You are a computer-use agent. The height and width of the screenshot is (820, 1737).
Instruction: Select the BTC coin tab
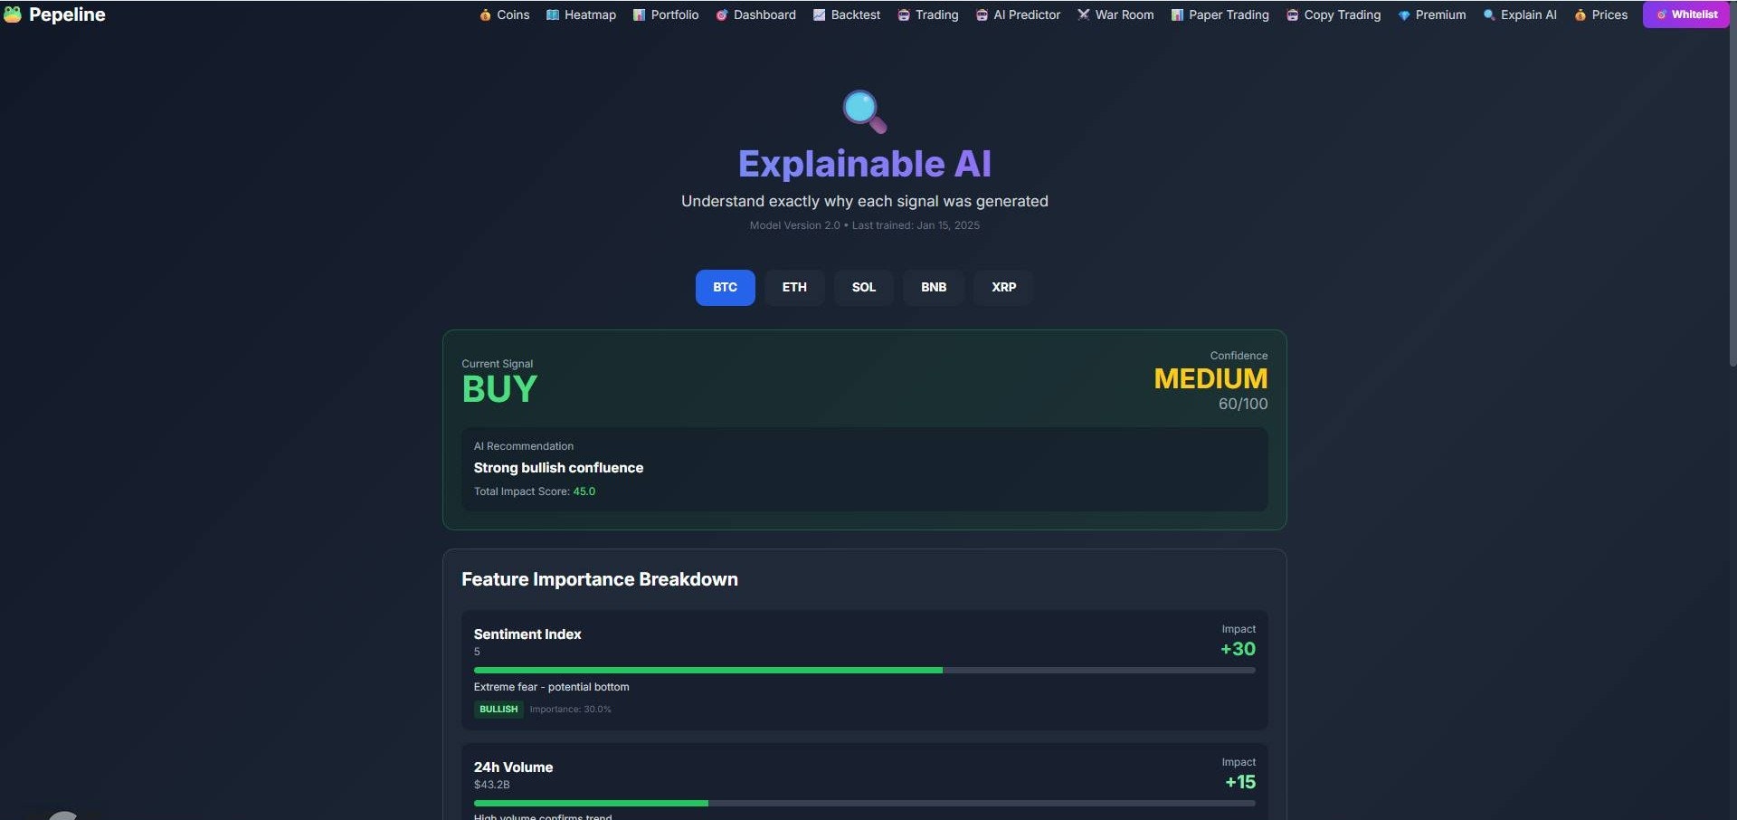point(725,288)
